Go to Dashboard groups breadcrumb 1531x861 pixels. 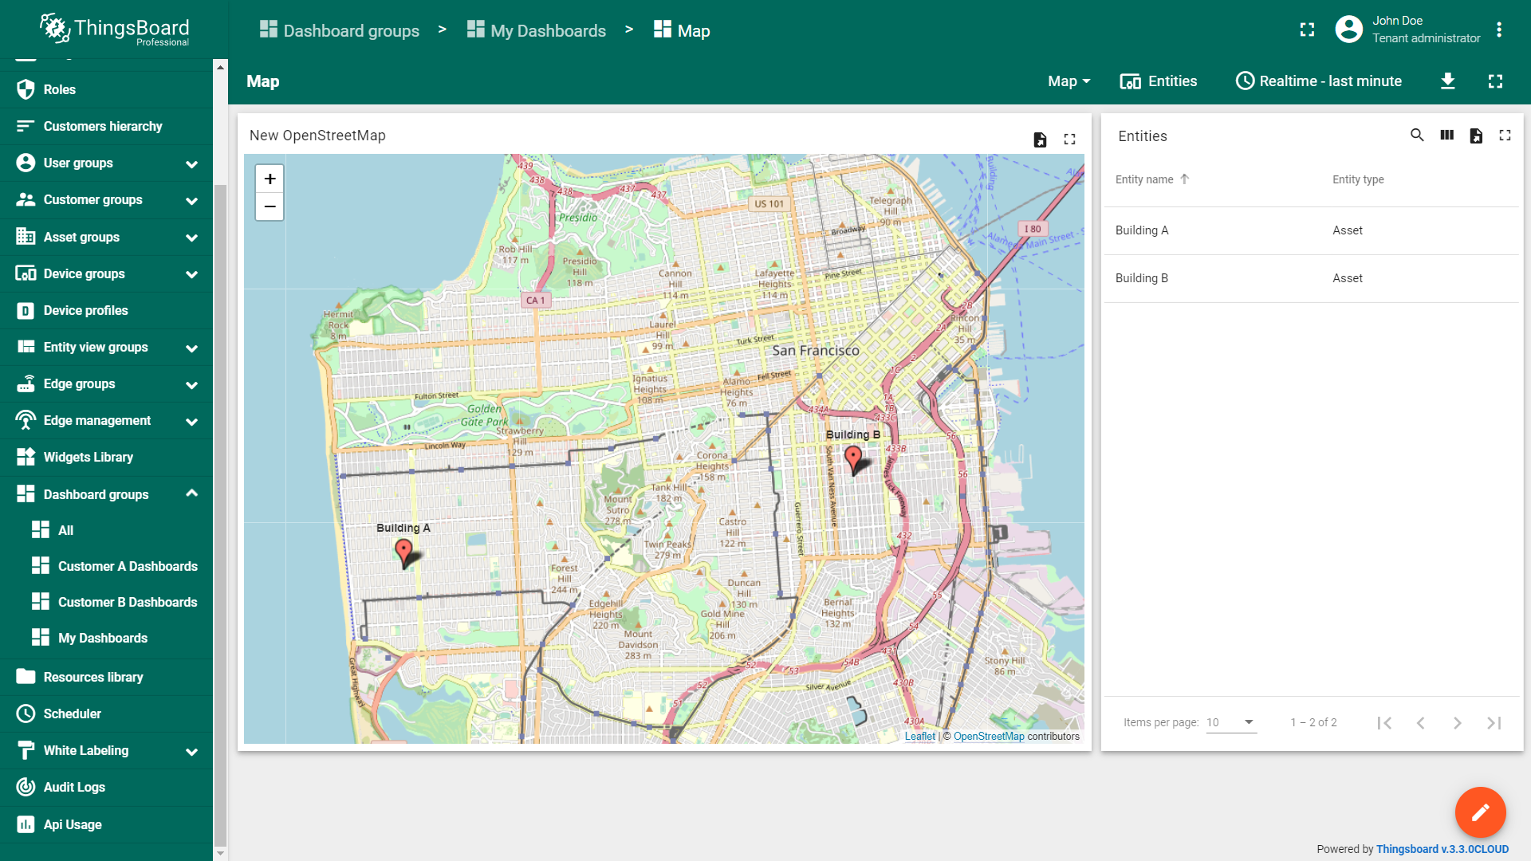point(340,30)
